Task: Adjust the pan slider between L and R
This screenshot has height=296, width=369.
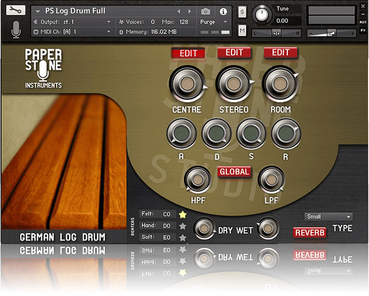Action: tap(277, 33)
